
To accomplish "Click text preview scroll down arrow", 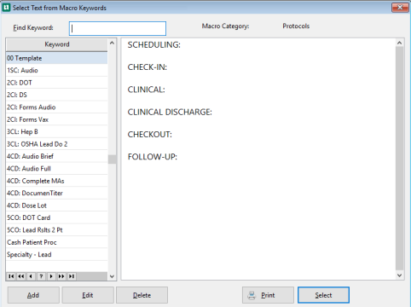I will pos(399,275).
